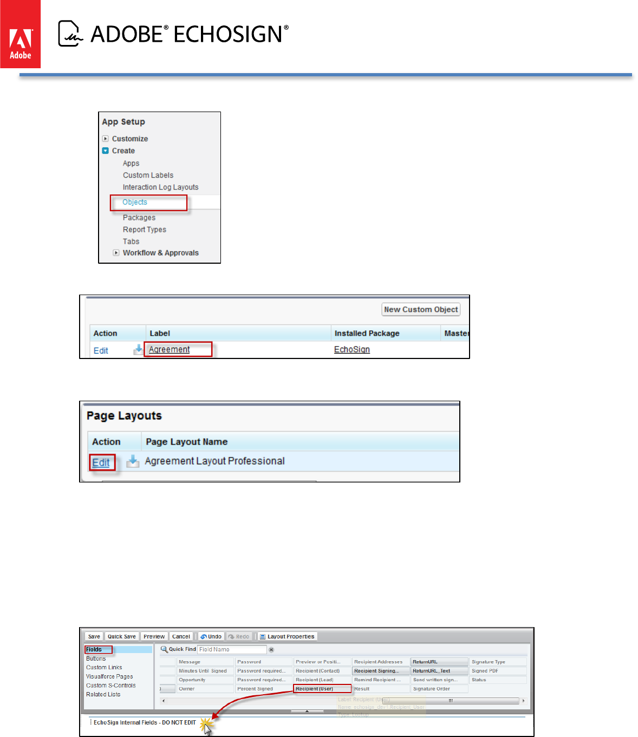The height and width of the screenshot is (737, 638).
Task: Click Cancel in the layout editor toolbar
Action: (181, 636)
